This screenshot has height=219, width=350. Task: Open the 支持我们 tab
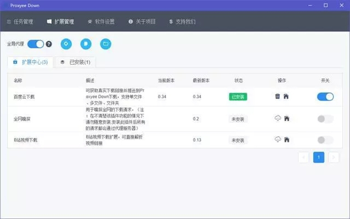click(182, 22)
